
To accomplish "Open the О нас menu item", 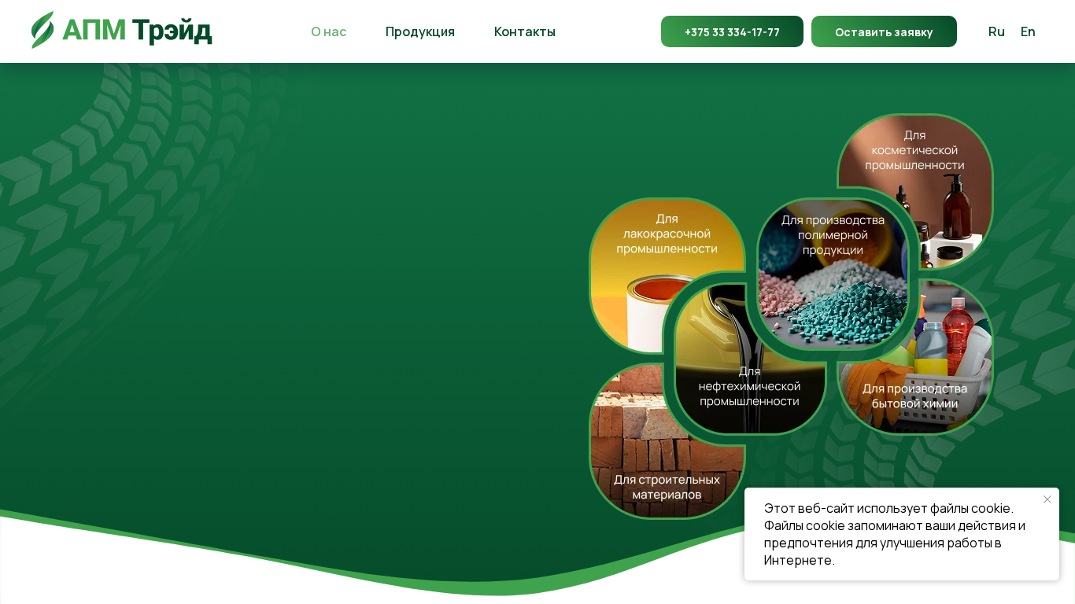I will (x=328, y=31).
